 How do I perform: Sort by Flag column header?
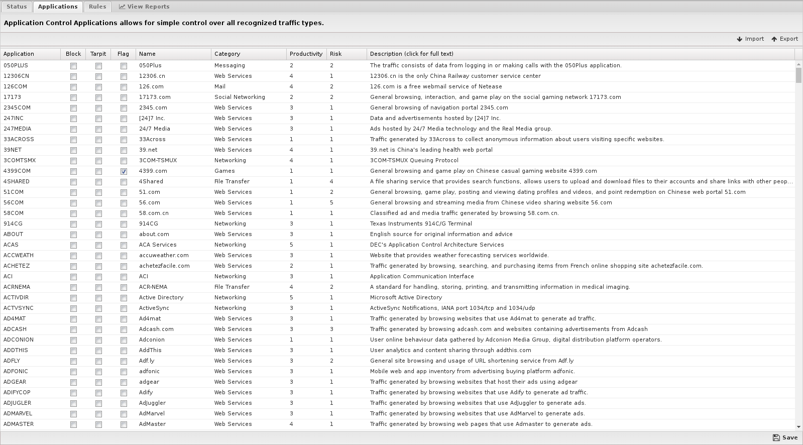[x=123, y=54]
